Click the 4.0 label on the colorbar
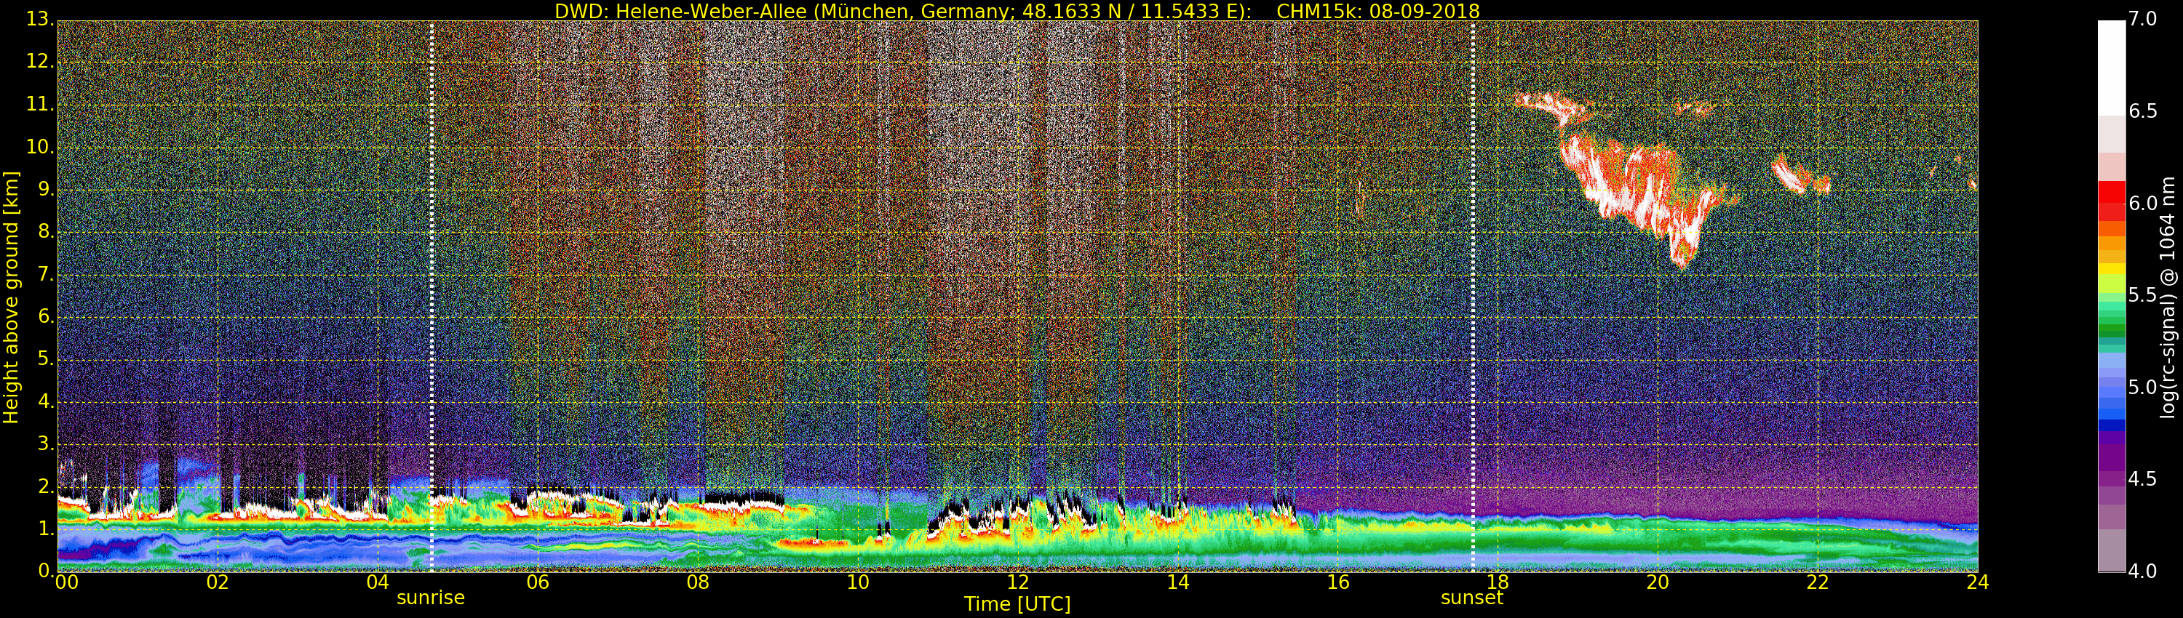The image size is (2183, 618). tap(2143, 571)
